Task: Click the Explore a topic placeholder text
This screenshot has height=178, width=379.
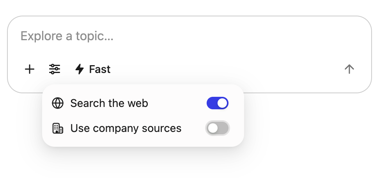Action: (x=67, y=37)
